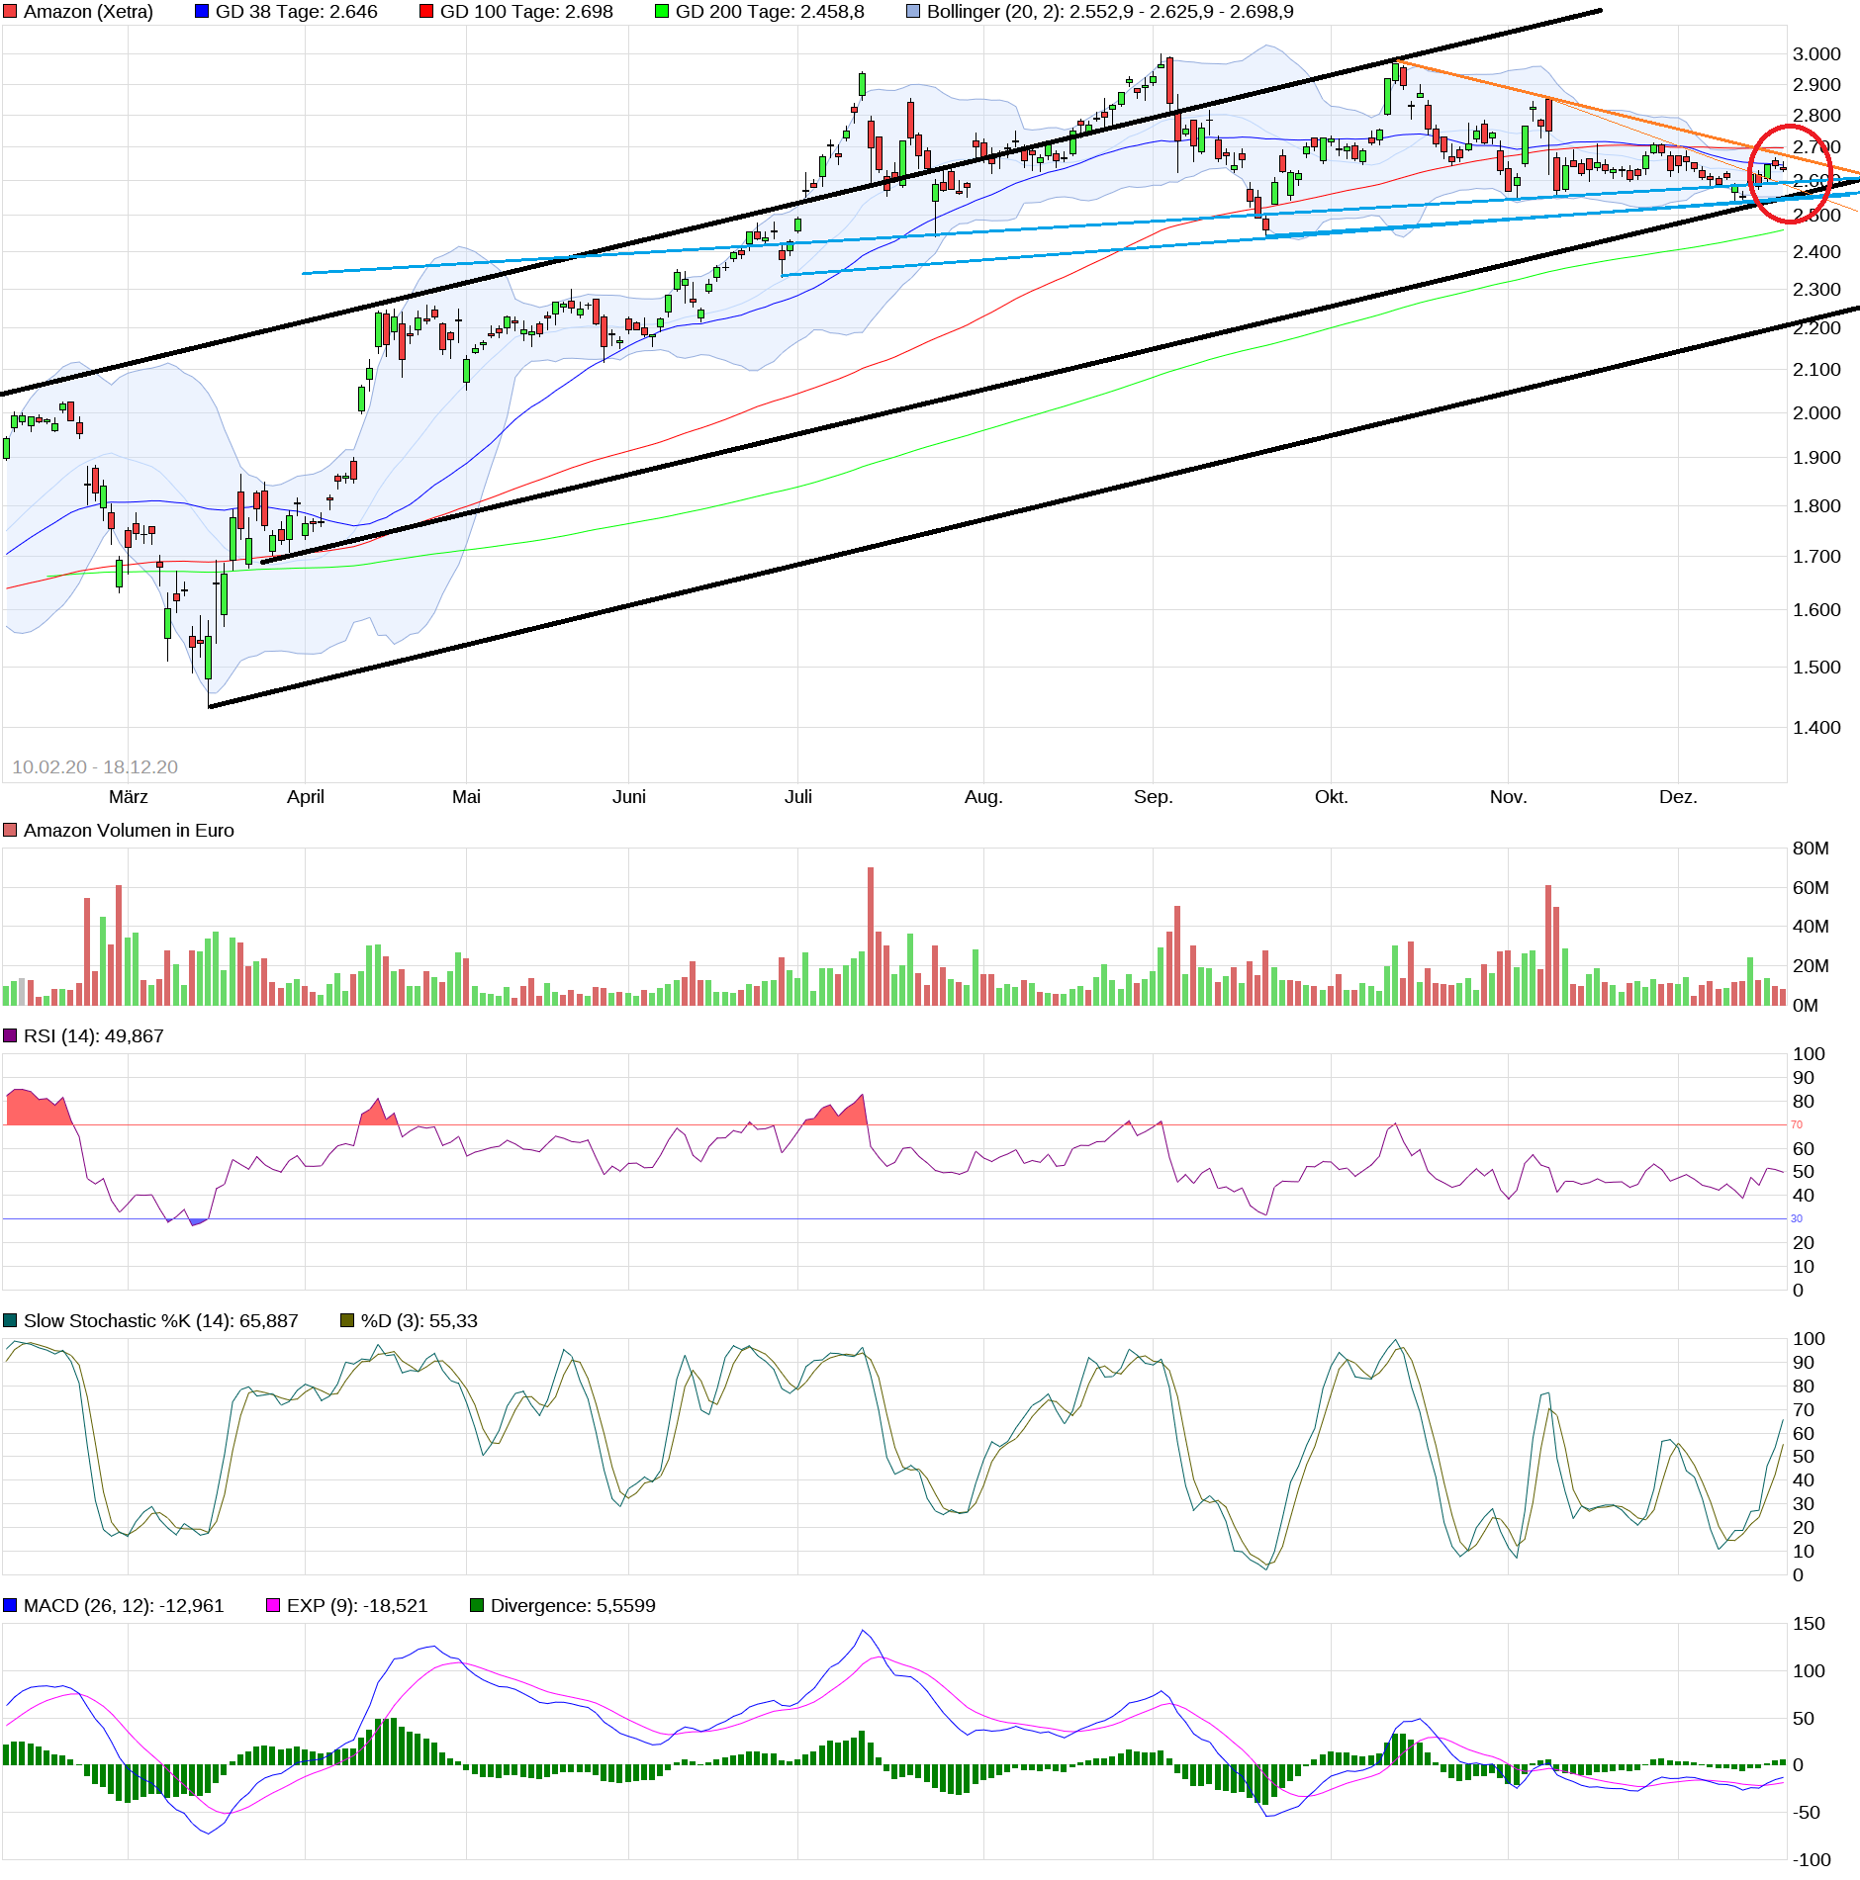The height and width of the screenshot is (1880, 1860).
Task: Click the red GD 100 Tage legend swatch
Action: pyautogui.click(x=426, y=12)
